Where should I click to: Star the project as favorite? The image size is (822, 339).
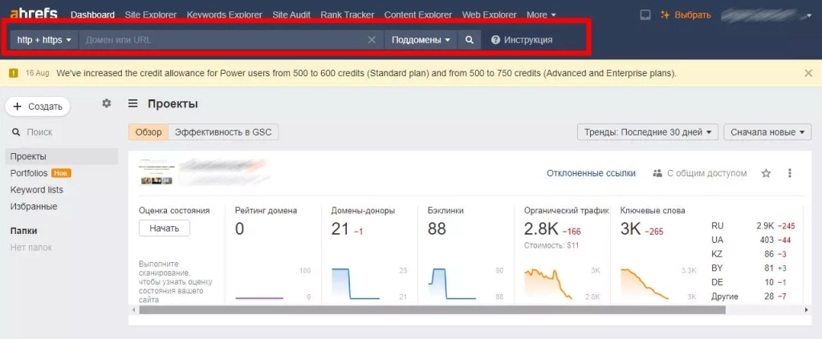766,173
